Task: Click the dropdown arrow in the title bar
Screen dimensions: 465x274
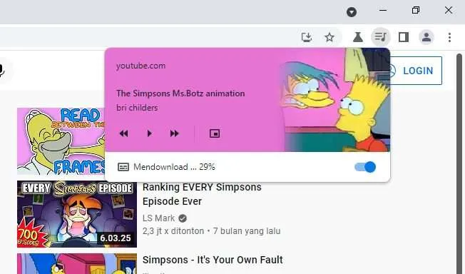Action: (x=352, y=12)
